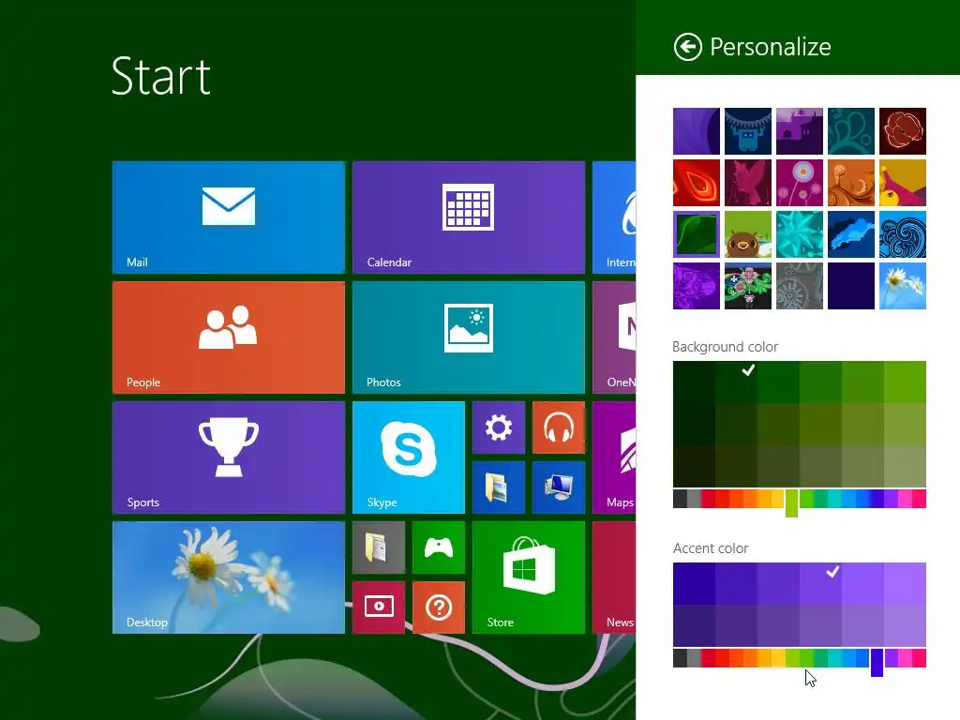The width and height of the screenshot is (960, 720).
Task: Launch the People tile
Action: point(229,337)
